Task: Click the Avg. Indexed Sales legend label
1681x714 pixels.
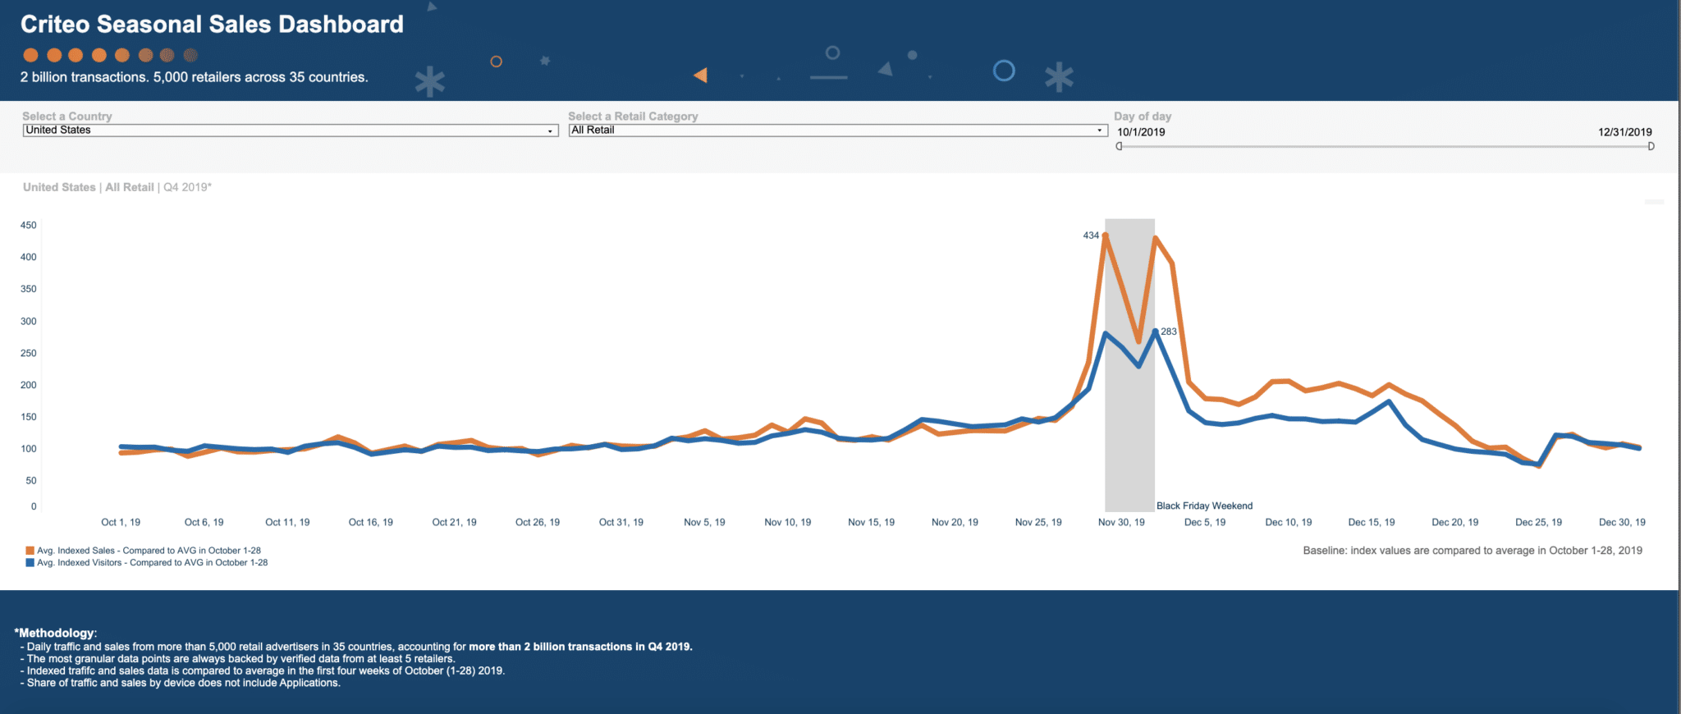Action: (149, 551)
